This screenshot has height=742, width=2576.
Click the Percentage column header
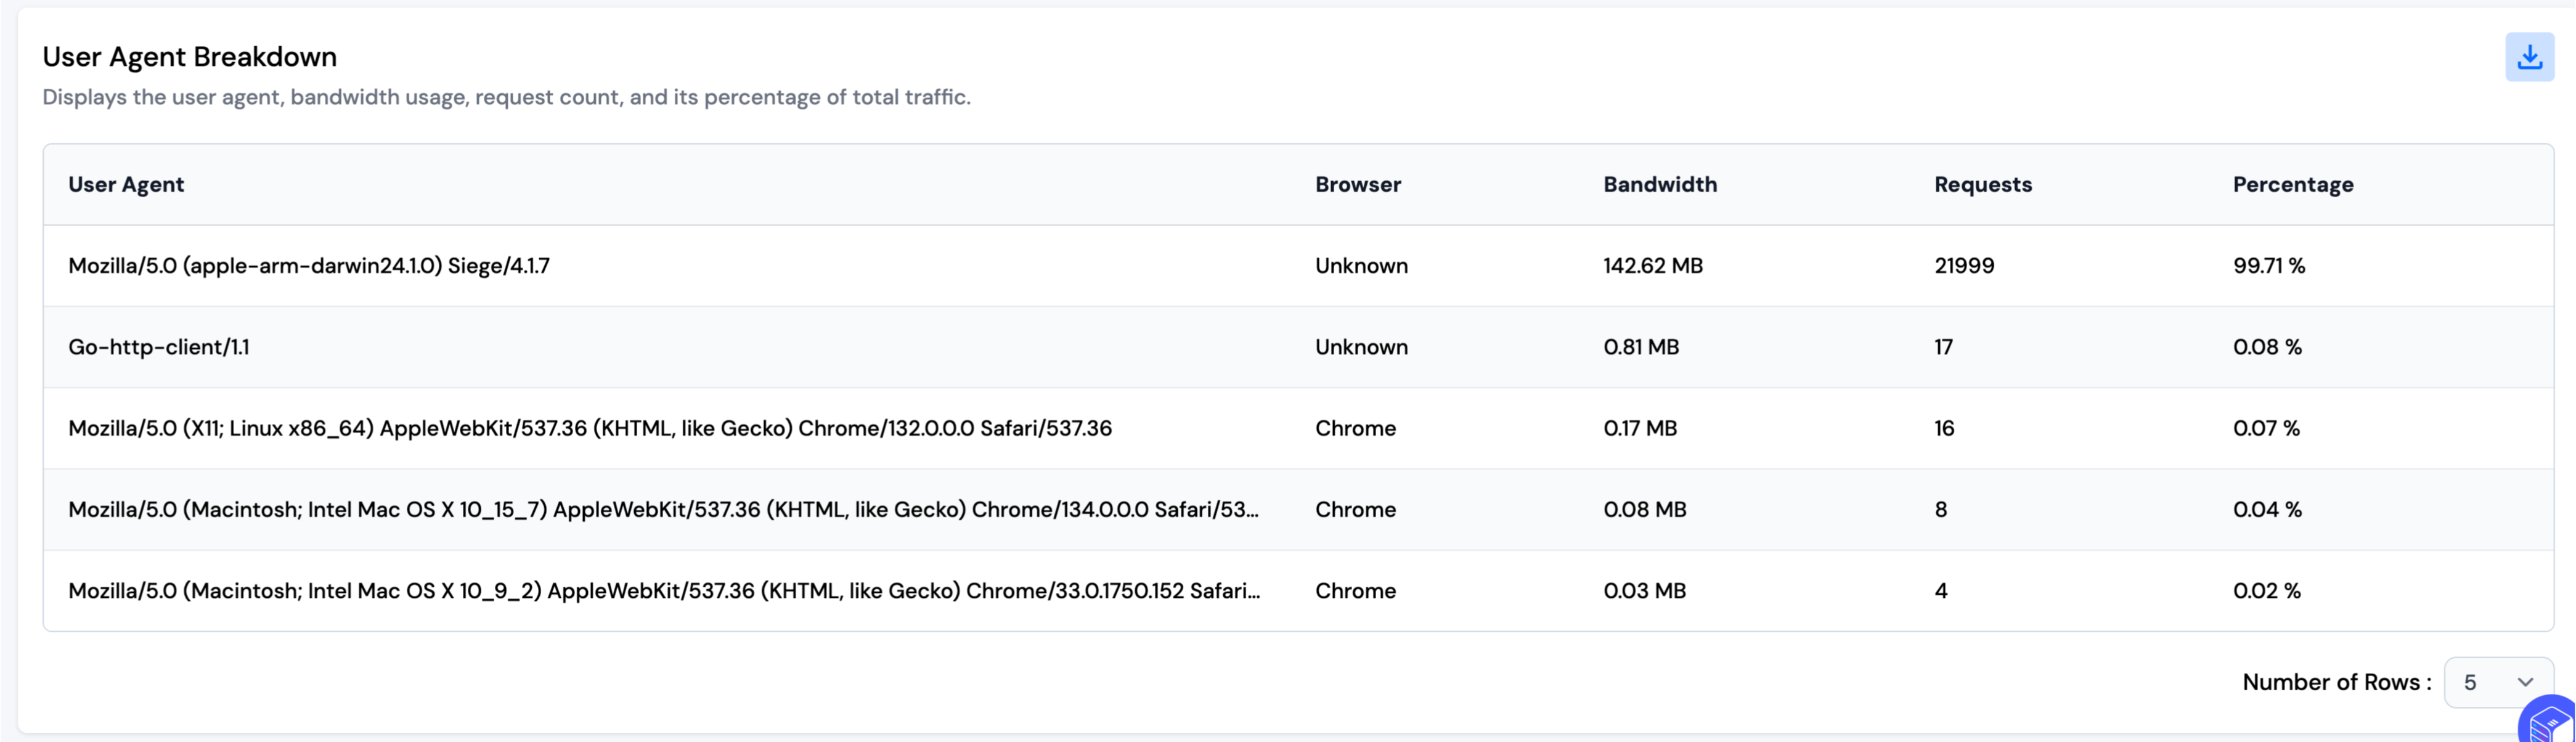point(2292,184)
